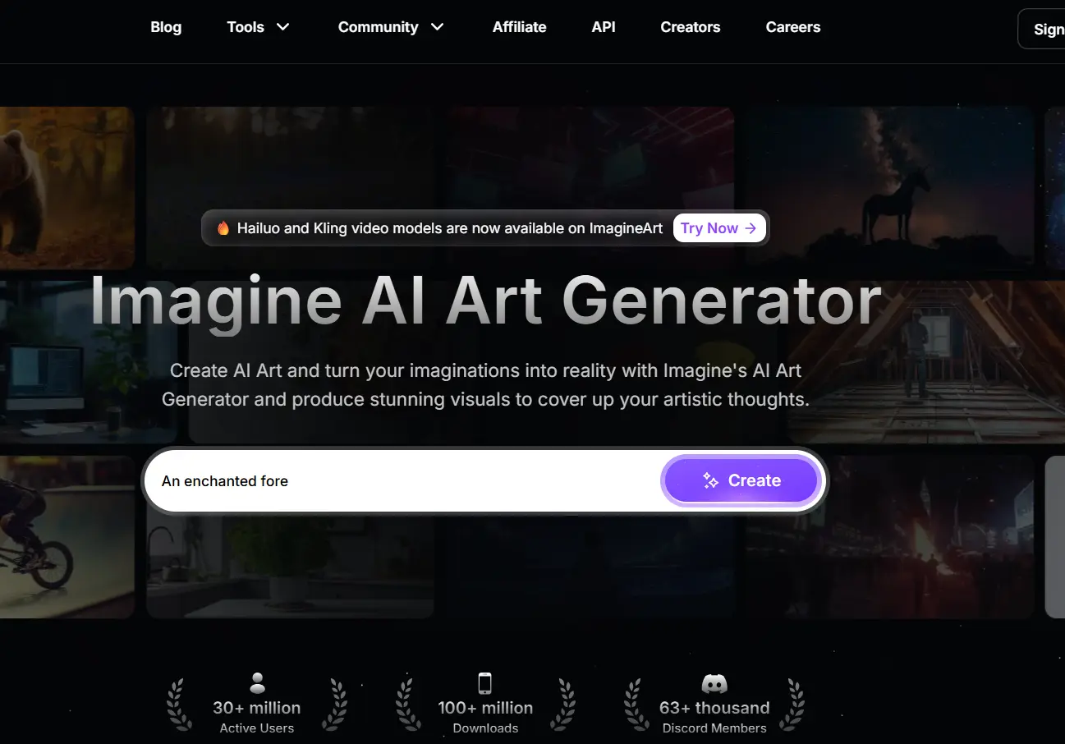
Task: Go to the API page
Action: tap(604, 27)
